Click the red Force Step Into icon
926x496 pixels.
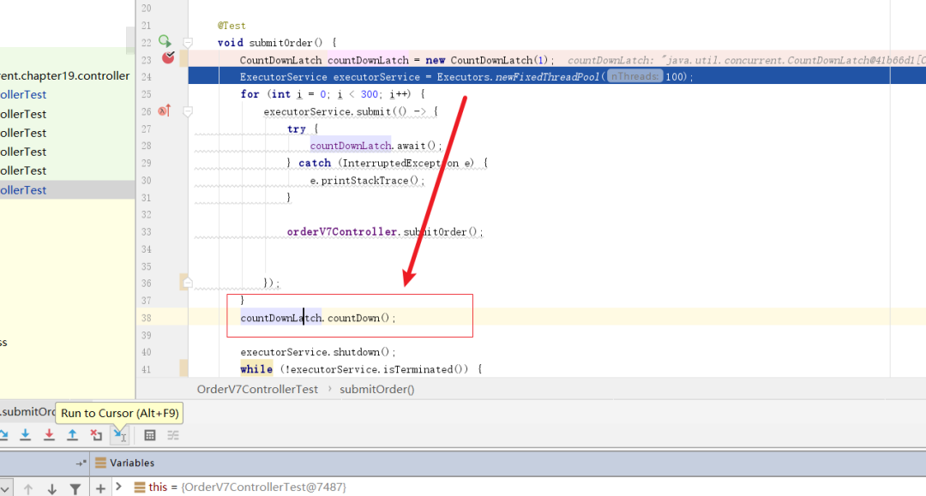tap(49, 435)
